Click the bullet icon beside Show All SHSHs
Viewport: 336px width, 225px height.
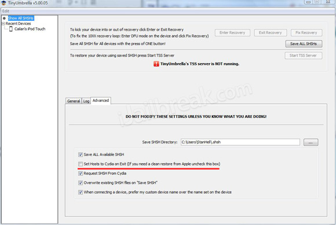(x=4, y=19)
